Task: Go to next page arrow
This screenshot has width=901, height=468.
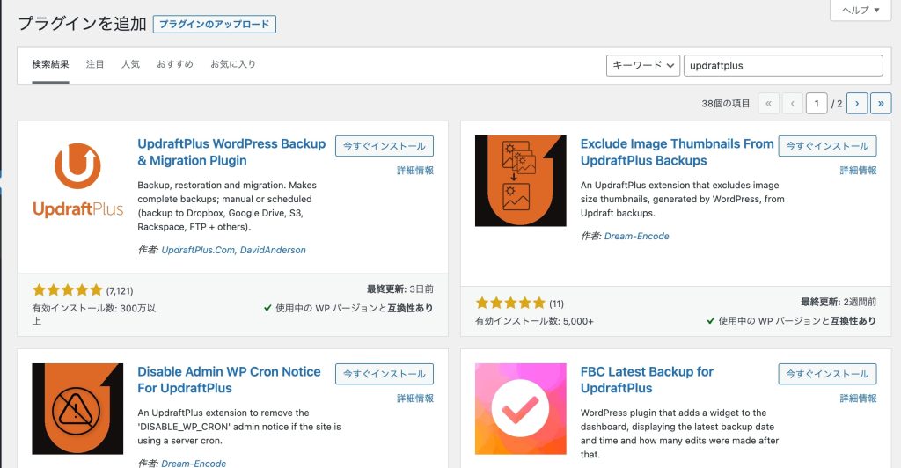Action: (857, 103)
